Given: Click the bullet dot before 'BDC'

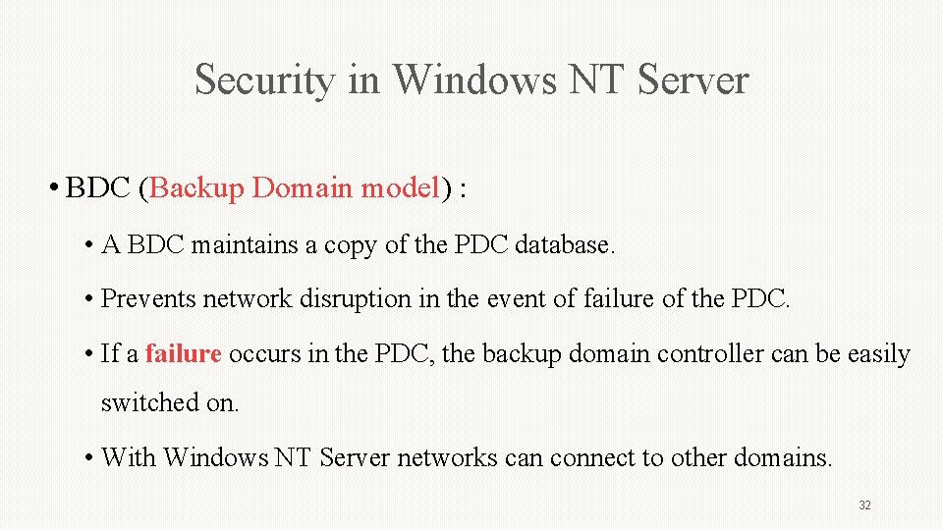Looking at the screenshot, I should tap(54, 188).
